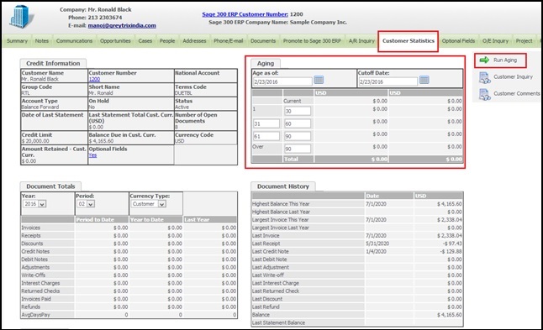Go to the Project tab

click(524, 41)
